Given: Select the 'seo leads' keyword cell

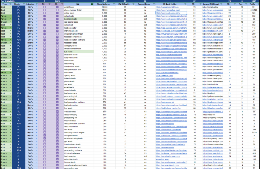Looking at the screenshot, I should pos(79,84).
